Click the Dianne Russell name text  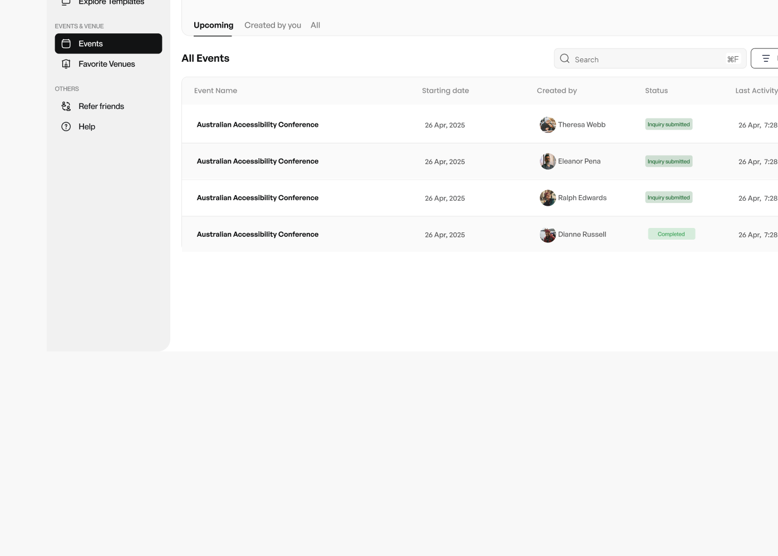pos(582,235)
